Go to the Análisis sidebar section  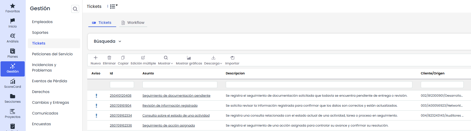pos(13,38)
